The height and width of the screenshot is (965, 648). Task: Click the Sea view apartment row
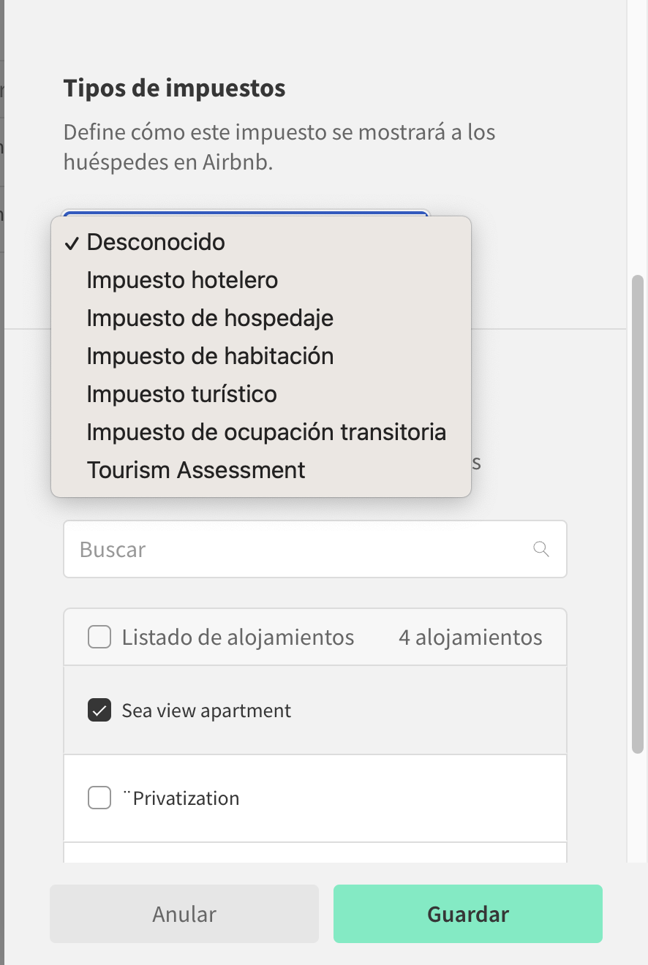[x=366, y=710]
